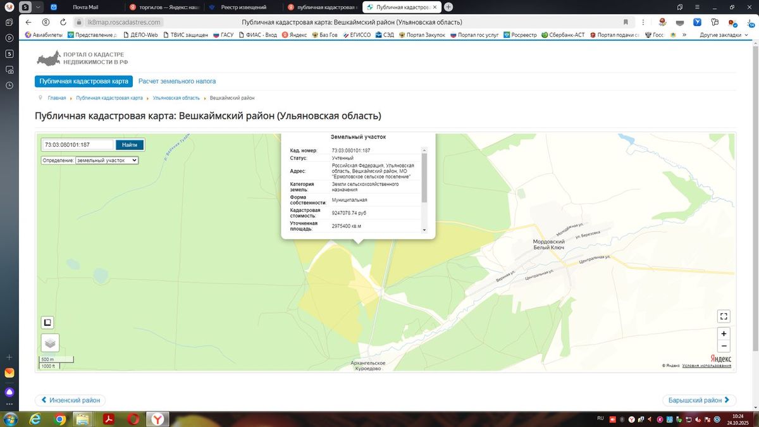The image size is (759, 427).
Task: Toggle fullscreen map mode icon
Action: click(724, 316)
